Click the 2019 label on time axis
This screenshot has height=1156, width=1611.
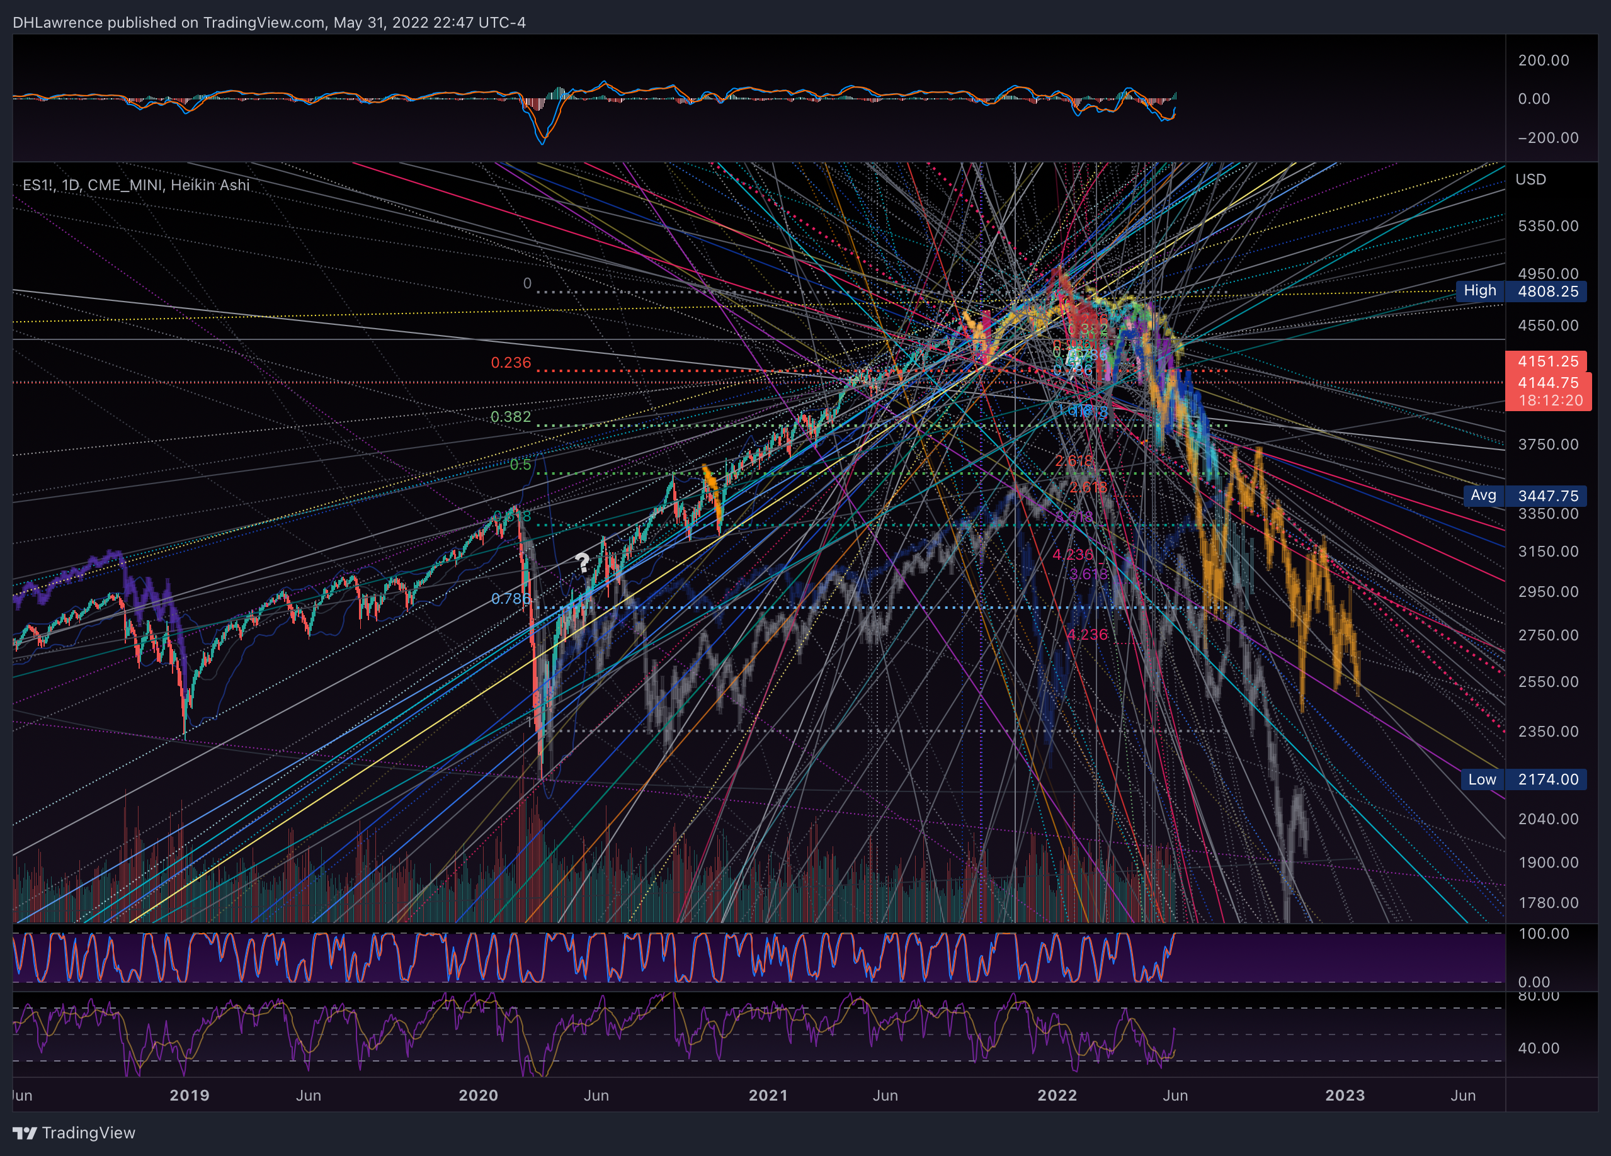point(190,1095)
